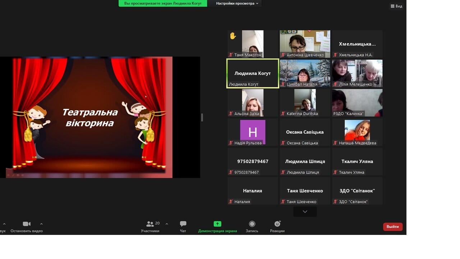Screen dimensions: 460x259
Task: Click muted mic icon beside Альона Заїка
Action: tap(231, 114)
